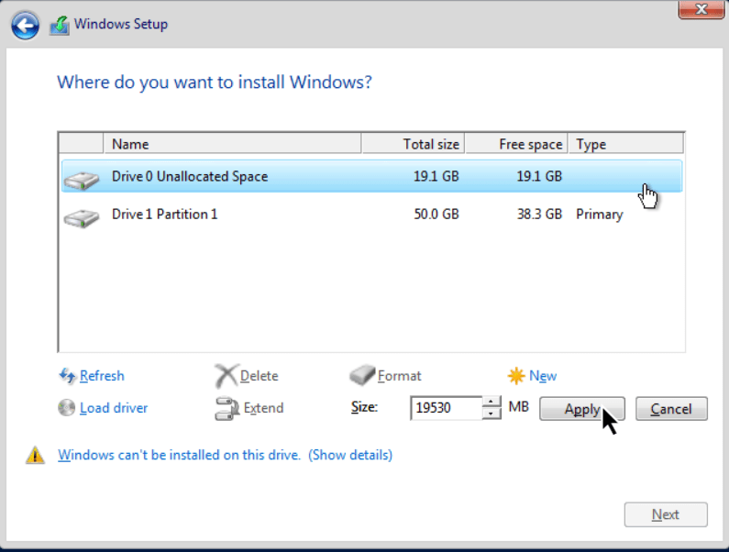Click the Windows Setup title icon
Viewport: 729px width, 552px height.
tap(60, 25)
